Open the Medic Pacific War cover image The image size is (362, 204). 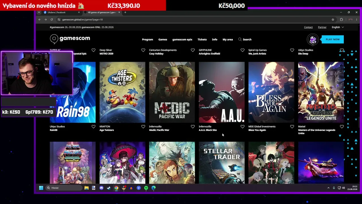coord(172,92)
